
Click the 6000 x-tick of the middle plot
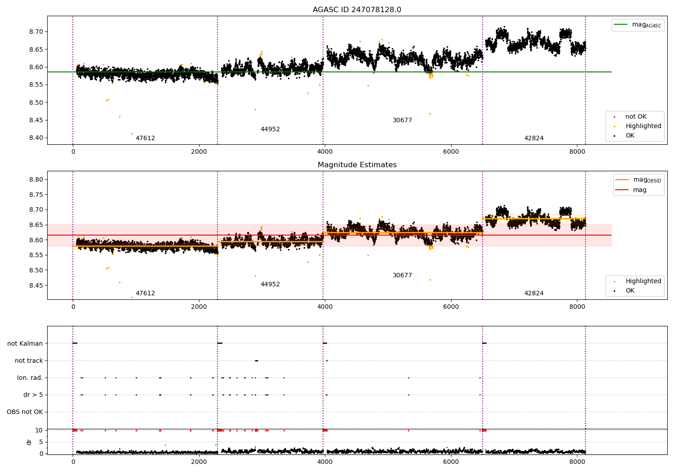(451, 307)
